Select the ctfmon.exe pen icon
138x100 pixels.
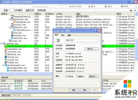coord(6,62)
